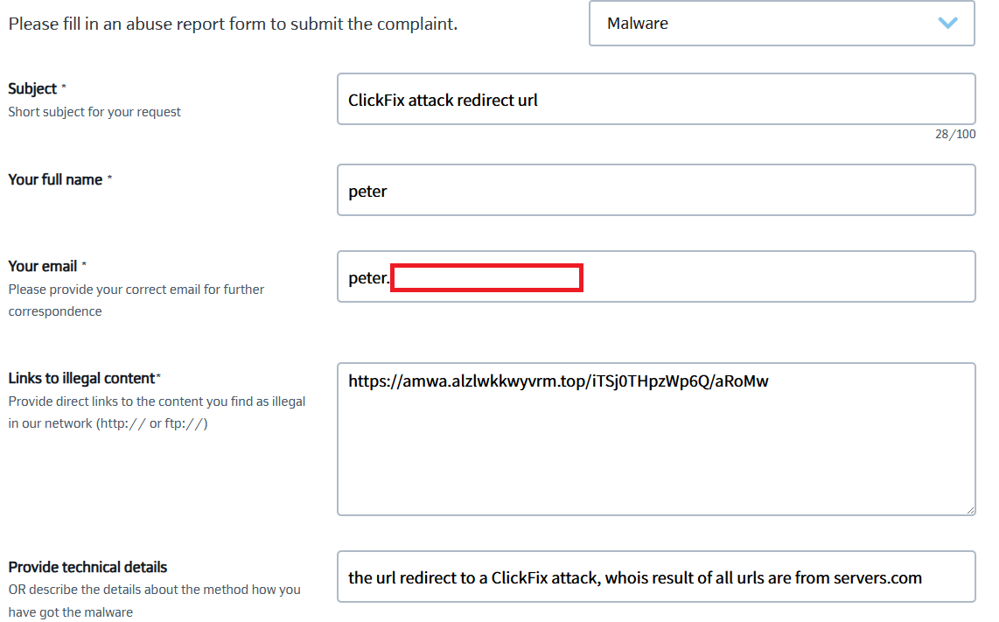This screenshot has width=999, height=622.
Task: Click the full name field showing peter
Action: coord(656,191)
